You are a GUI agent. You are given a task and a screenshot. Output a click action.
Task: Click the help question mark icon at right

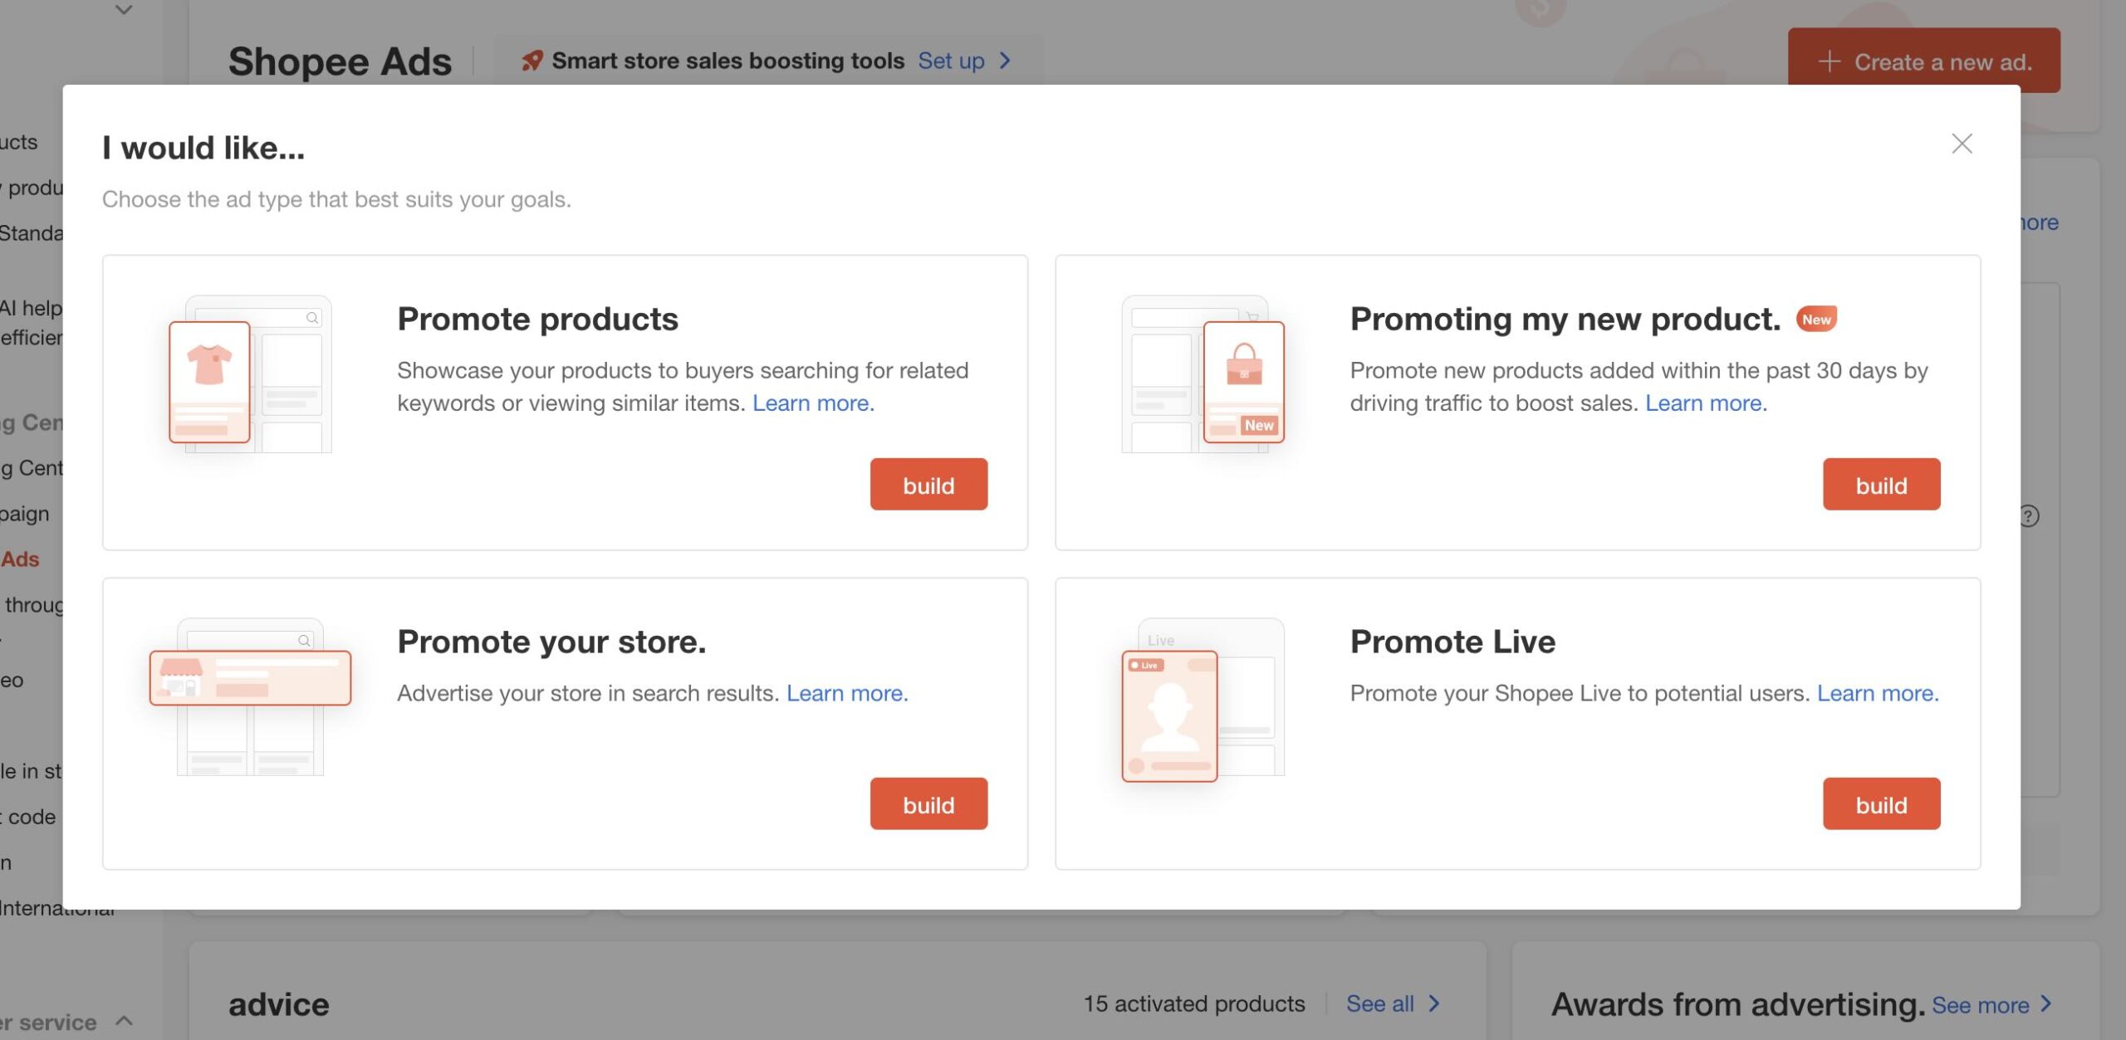tap(2028, 516)
